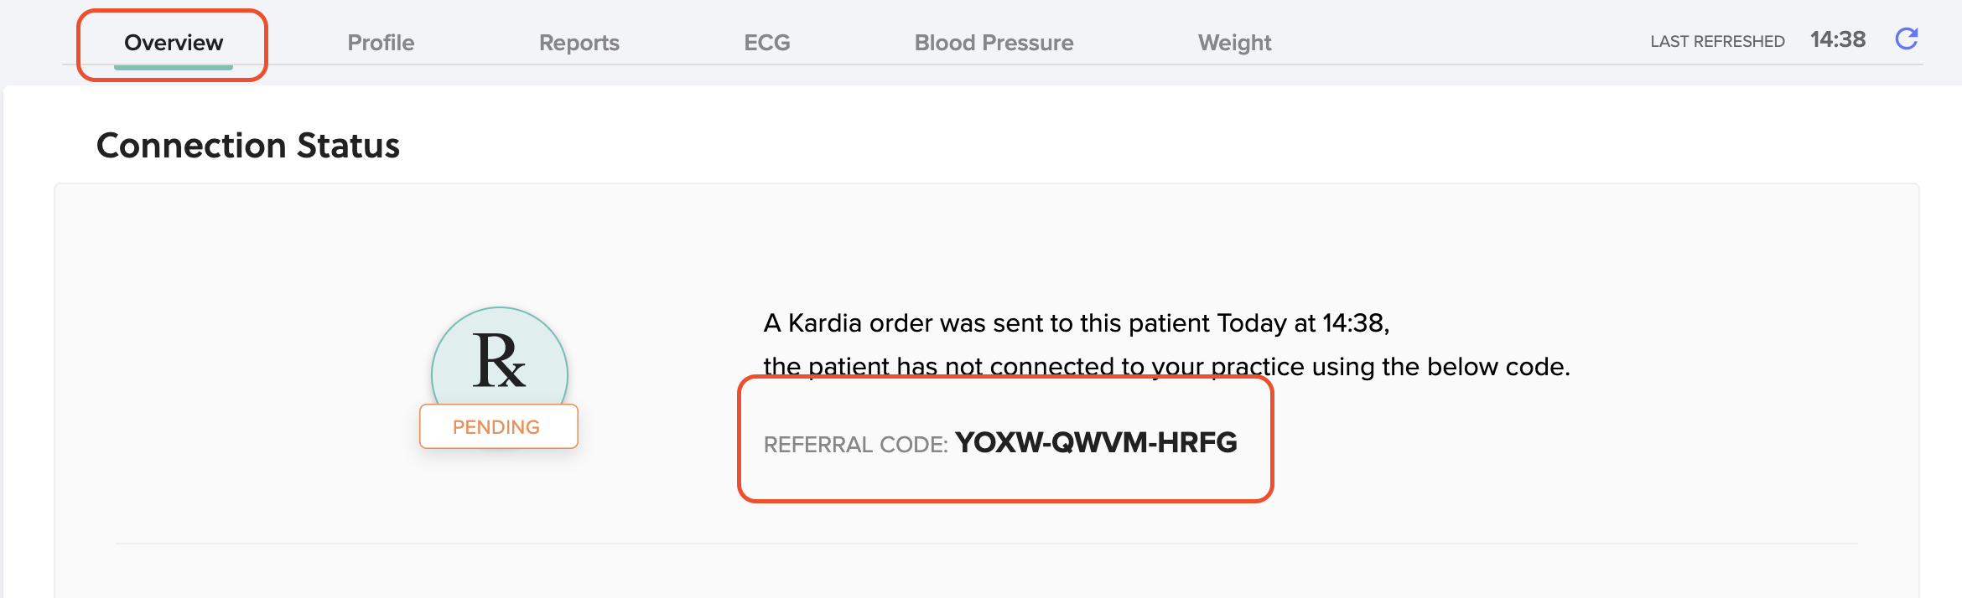The height and width of the screenshot is (598, 1962).
Task: Click the 'Kardia' word in the message
Action: (825, 323)
